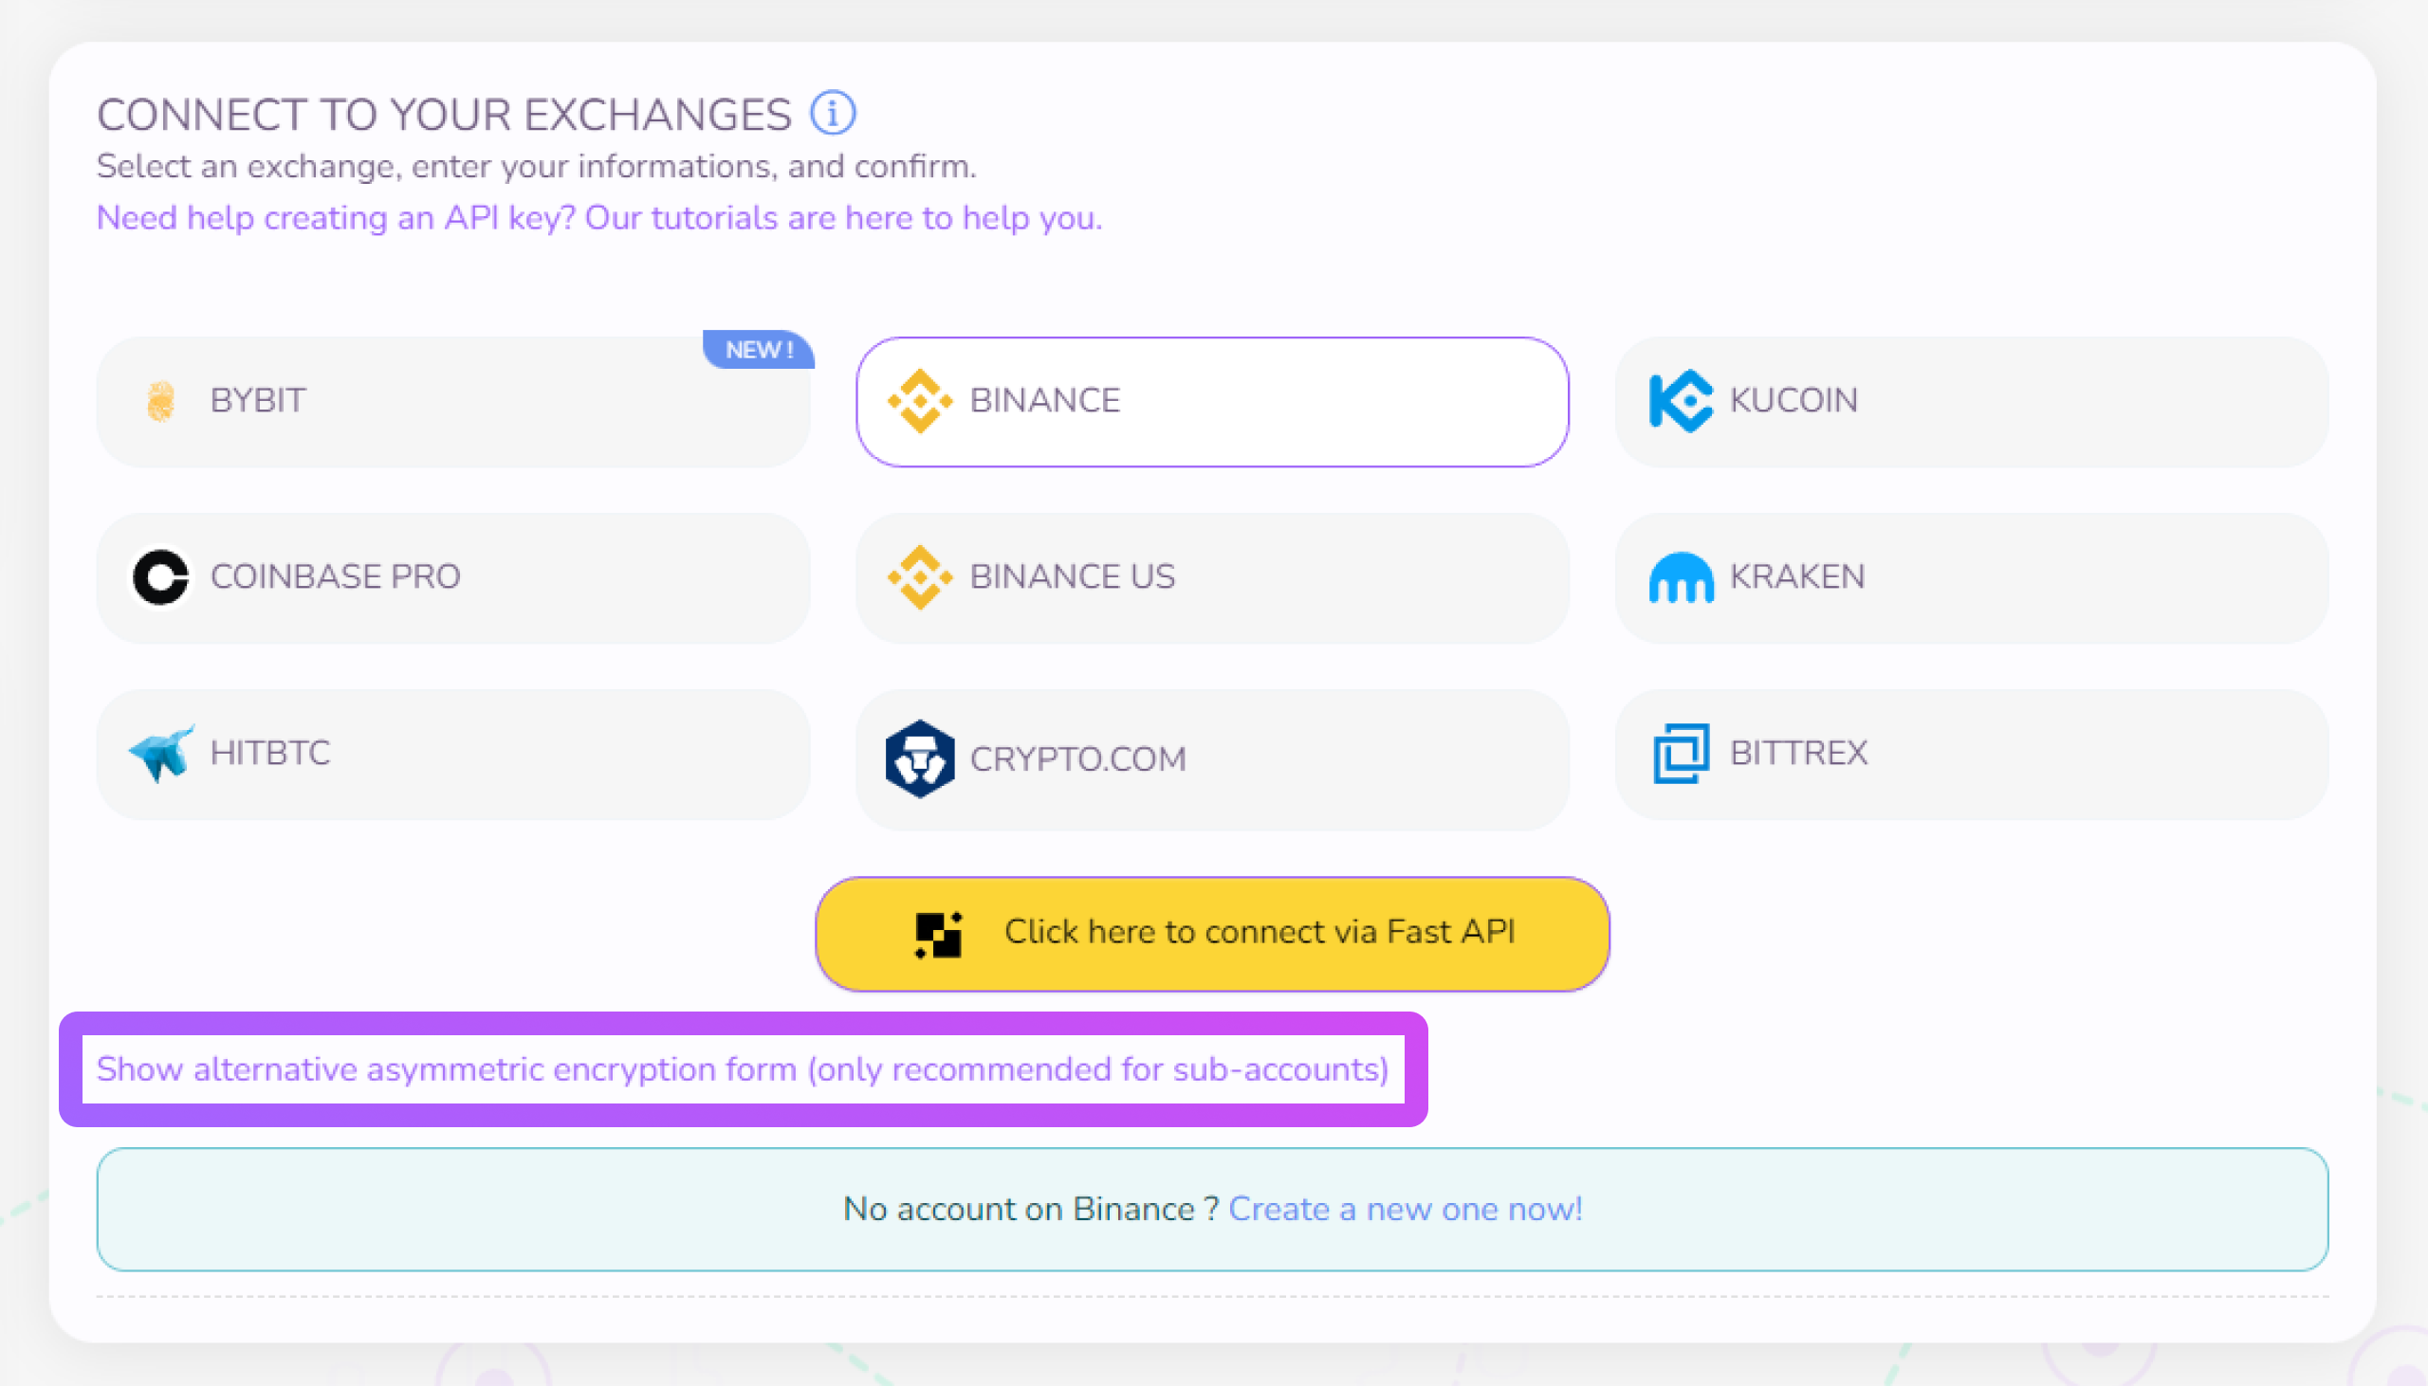Open the API key tutorials link

(x=598, y=218)
